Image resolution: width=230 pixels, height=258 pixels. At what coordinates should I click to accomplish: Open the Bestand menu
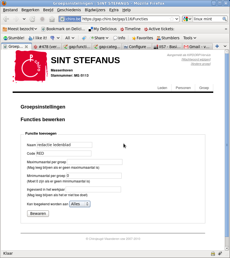[x=10, y=10]
